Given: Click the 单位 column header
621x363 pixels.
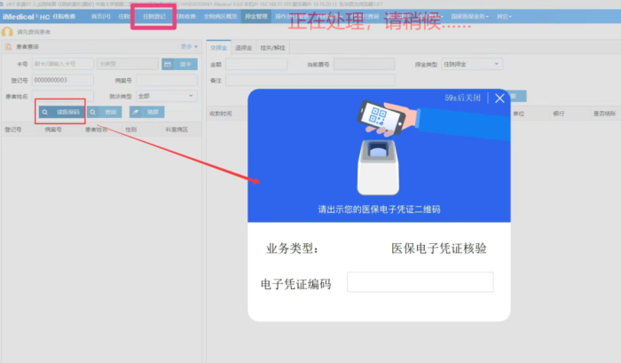Looking at the screenshot, I should click(x=518, y=114).
